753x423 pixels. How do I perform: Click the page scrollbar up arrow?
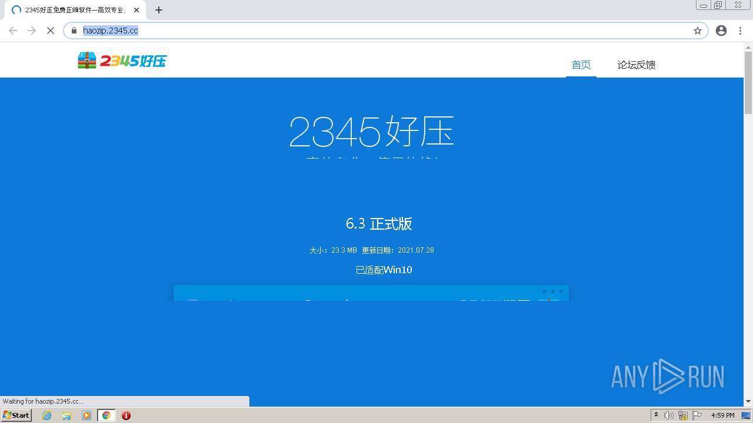(x=748, y=46)
